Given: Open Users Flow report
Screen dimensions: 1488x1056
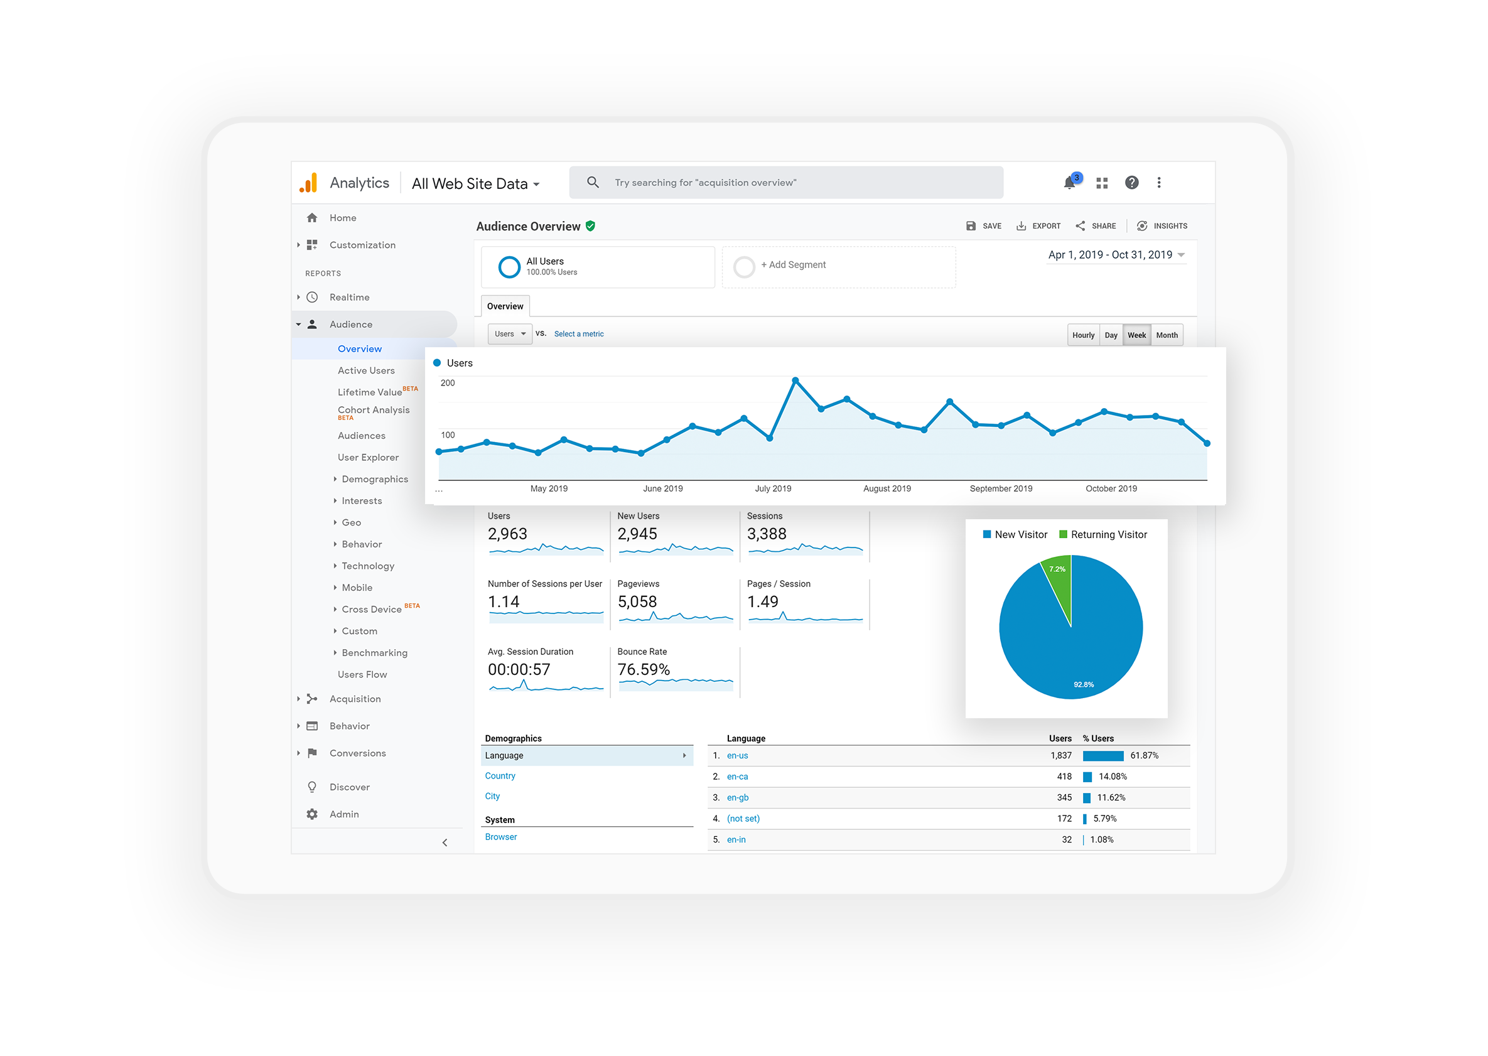Looking at the screenshot, I should (x=362, y=675).
